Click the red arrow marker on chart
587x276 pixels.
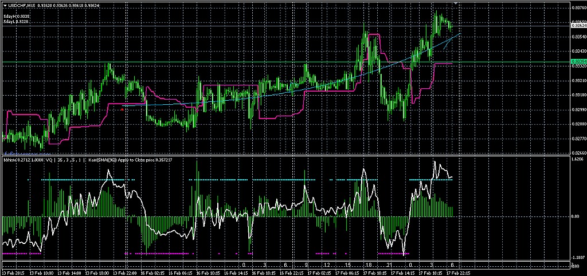pos(122,108)
